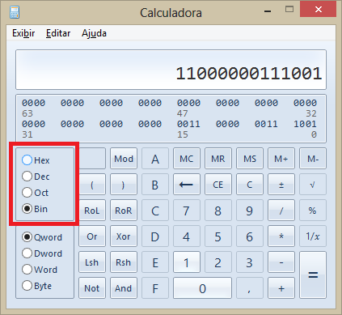Click the M+ memory add button
Image resolution: width=342 pixels, height=315 pixels.
[281, 159]
